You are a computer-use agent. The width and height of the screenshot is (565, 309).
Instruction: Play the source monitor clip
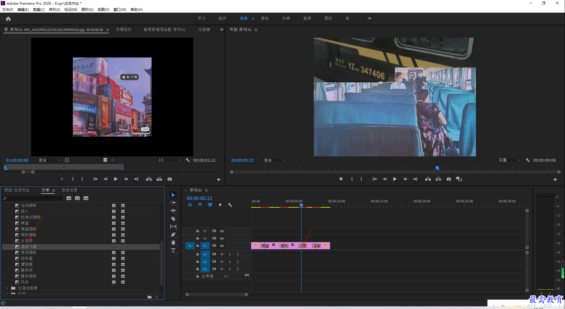[116, 179]
